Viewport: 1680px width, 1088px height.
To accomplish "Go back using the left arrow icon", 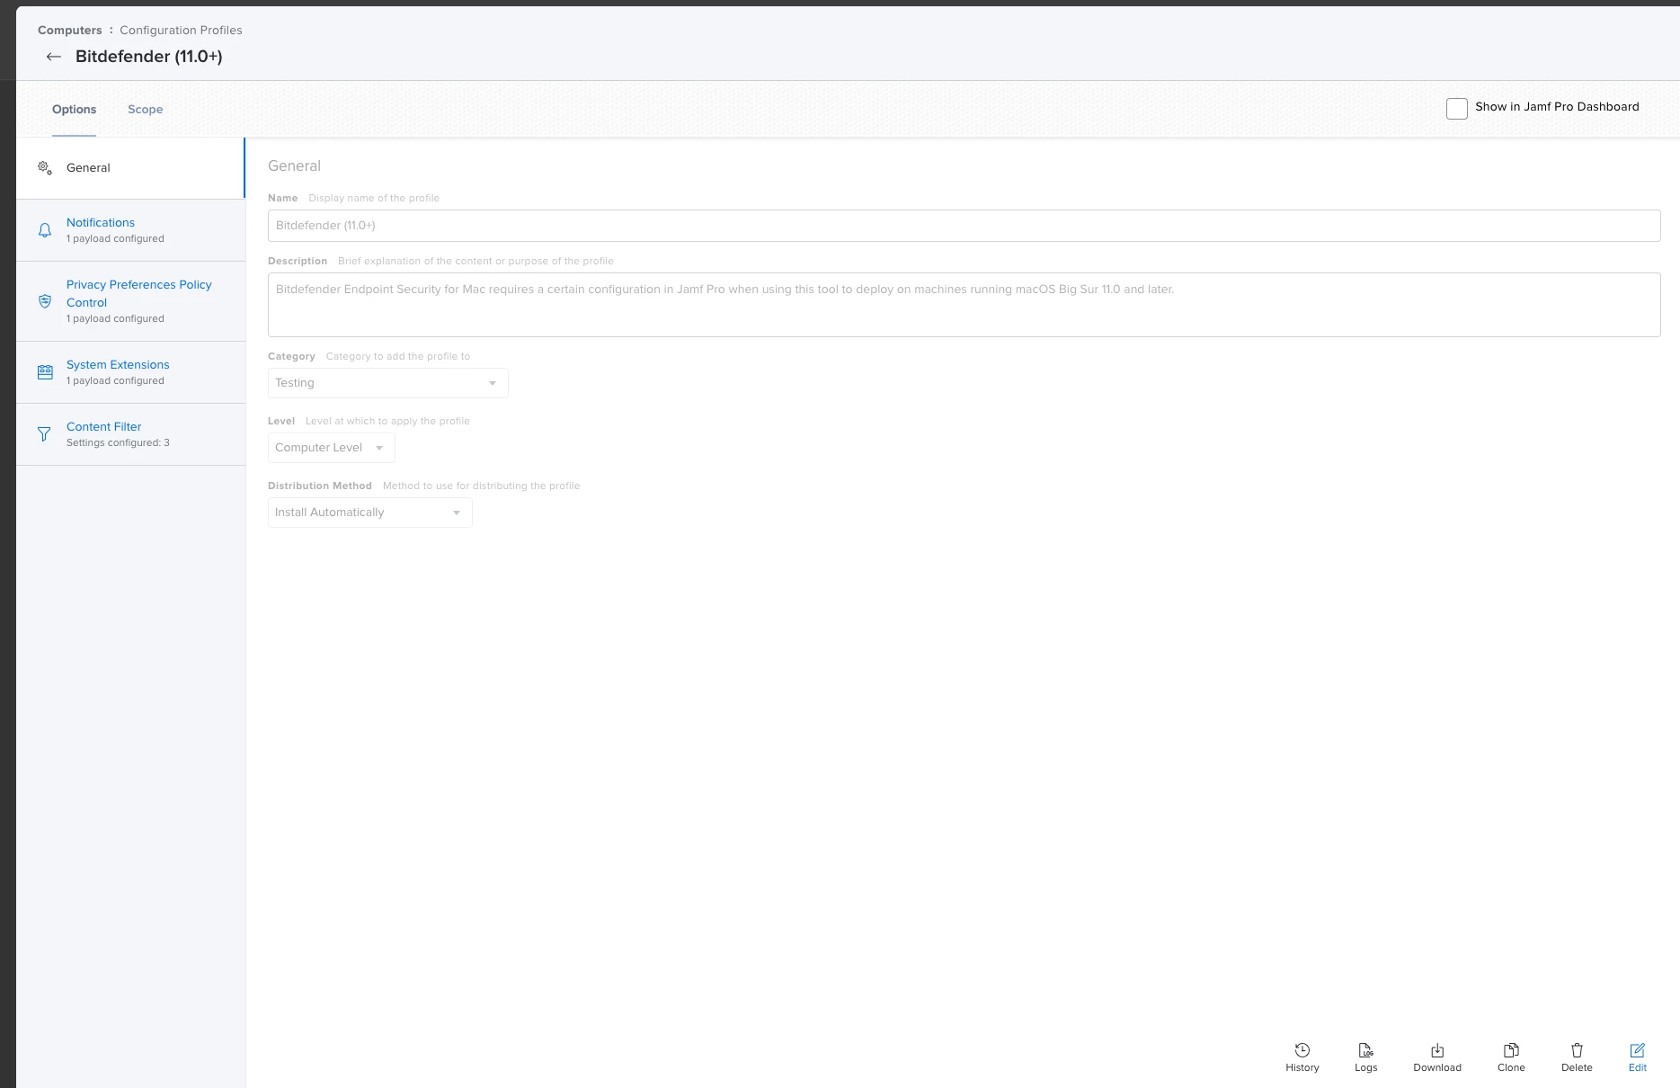I will 54,57.
